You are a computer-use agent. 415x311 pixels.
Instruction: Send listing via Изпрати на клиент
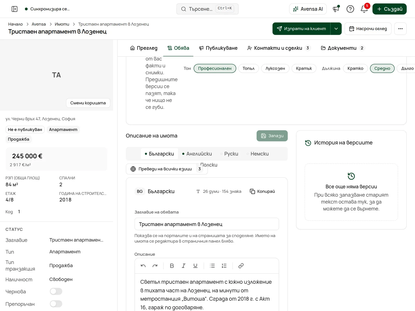(301, 29)
